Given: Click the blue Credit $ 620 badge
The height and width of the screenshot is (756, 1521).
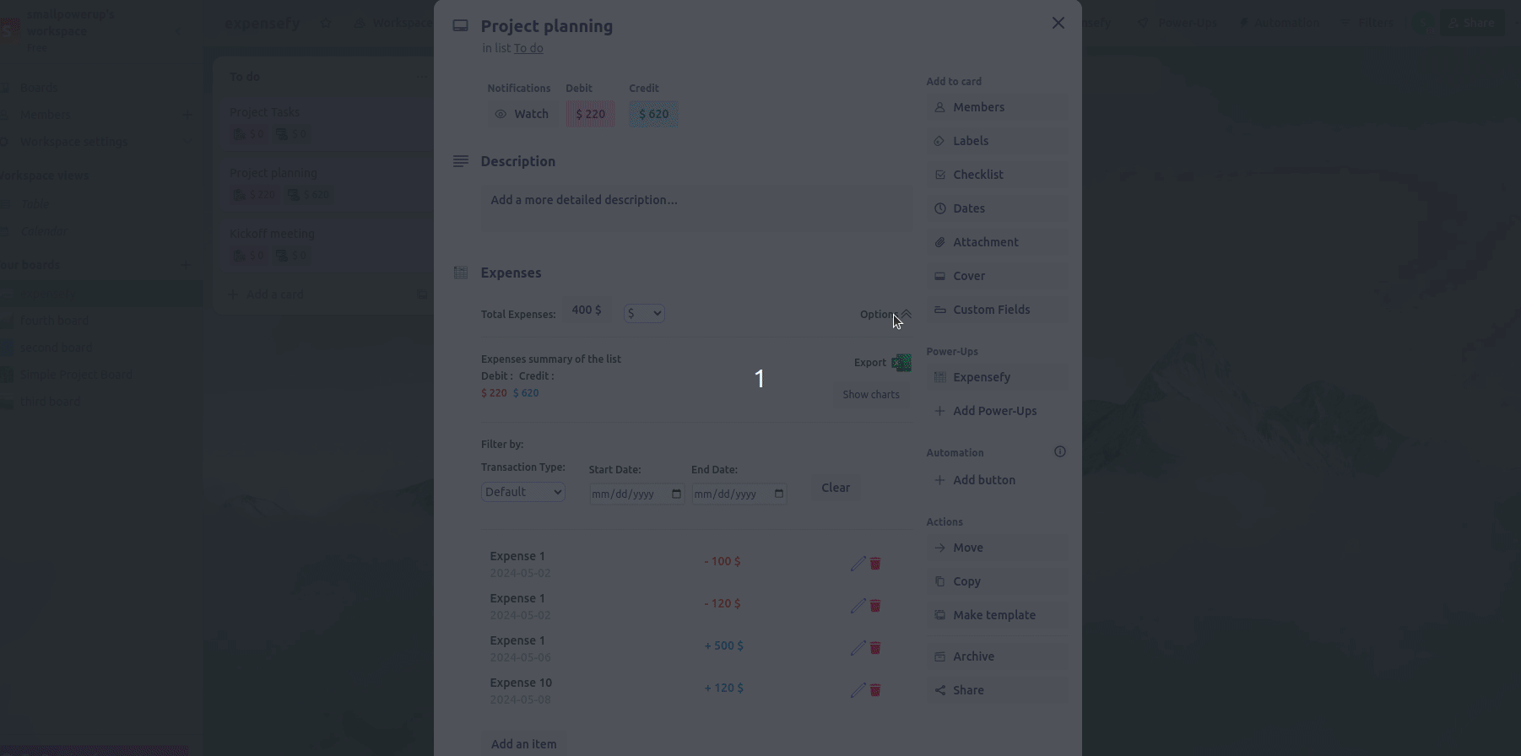Looking at the screenshot, I should point(653,114).
